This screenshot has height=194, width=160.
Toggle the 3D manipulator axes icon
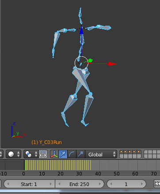click(x=54, y=154)
